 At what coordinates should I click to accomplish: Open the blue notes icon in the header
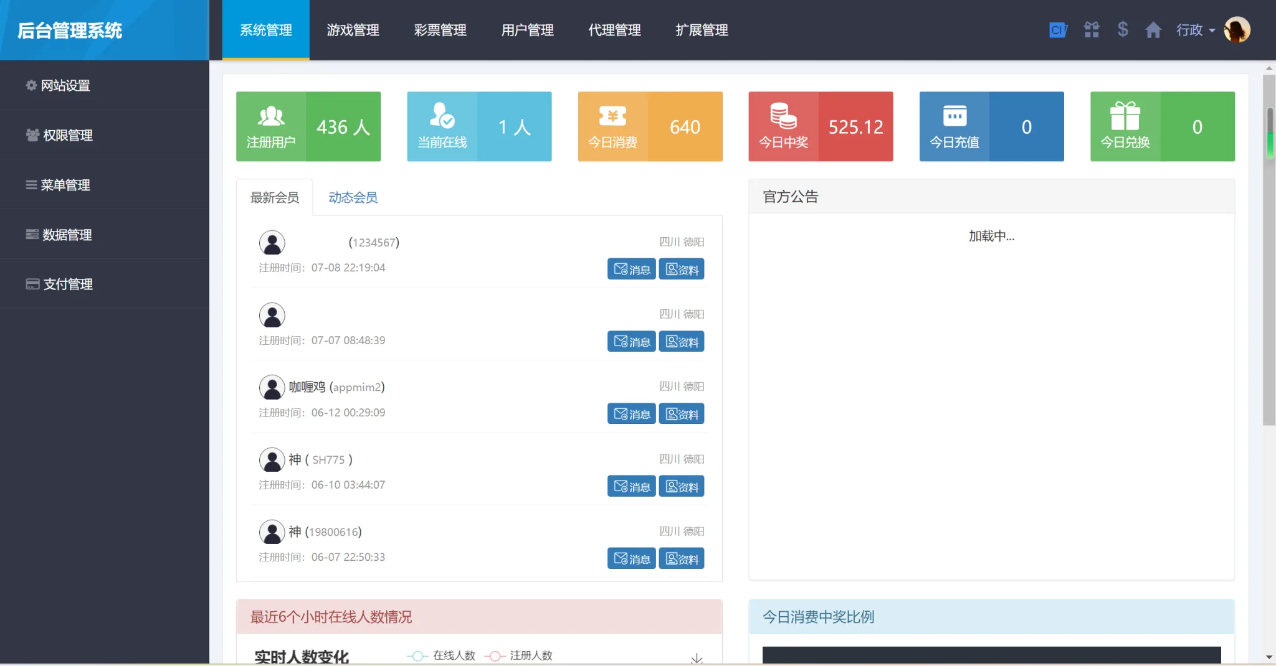point(1058,29)
